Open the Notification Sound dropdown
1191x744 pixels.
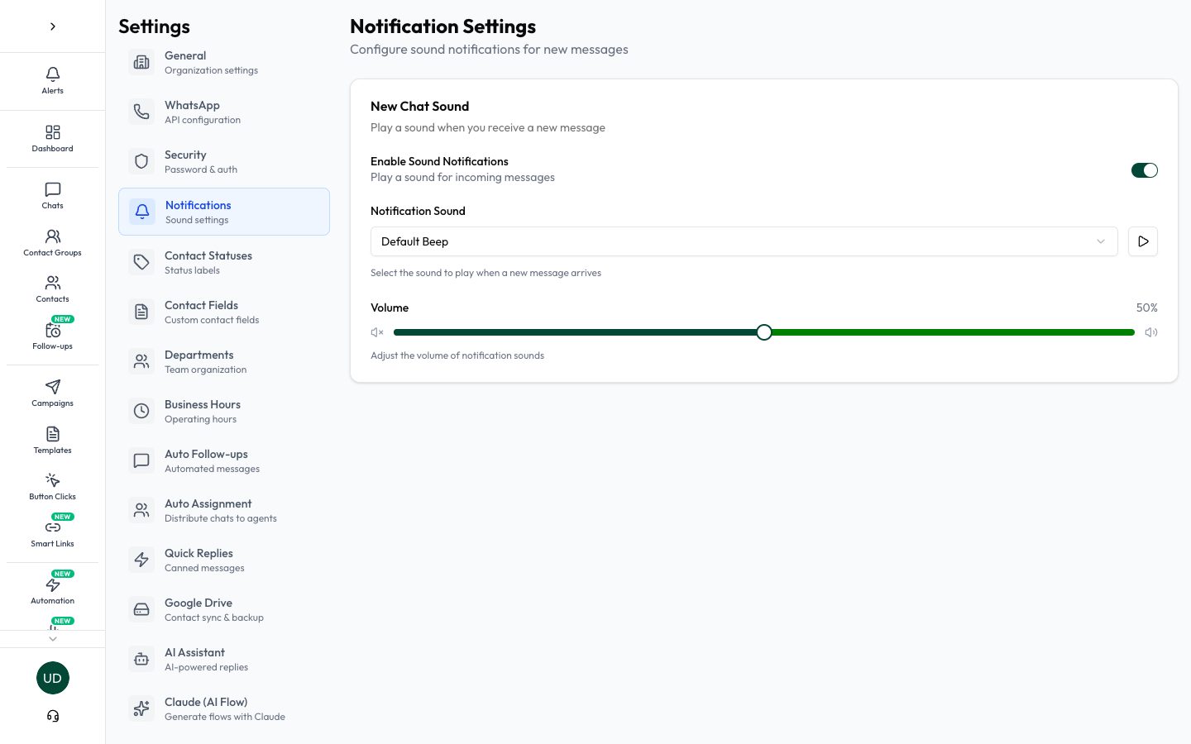(x=744, y=241)
